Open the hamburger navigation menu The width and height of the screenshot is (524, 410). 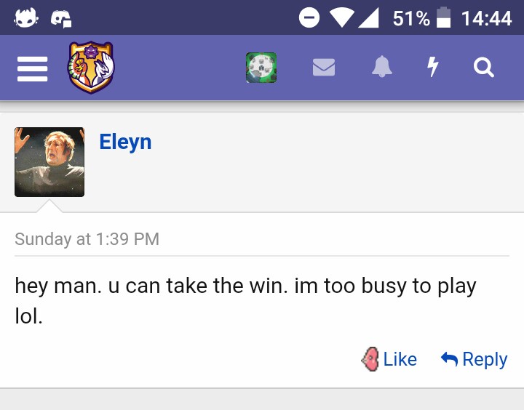[x=32, y=68]
